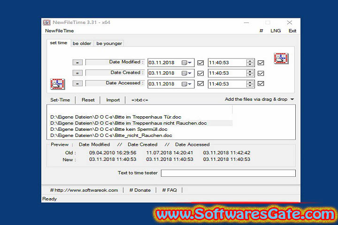338x225 pixels.
Task: Select file 'Bitte im Treppenhaus nicht Rauchen.doc'
Action: 129,123
